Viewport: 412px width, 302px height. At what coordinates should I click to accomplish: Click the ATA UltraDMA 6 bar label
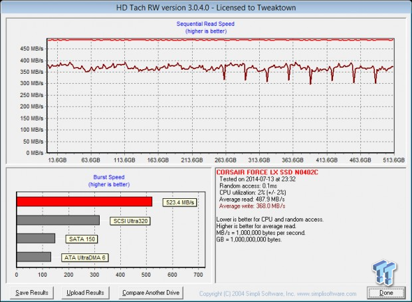click(x=84, y=257)
